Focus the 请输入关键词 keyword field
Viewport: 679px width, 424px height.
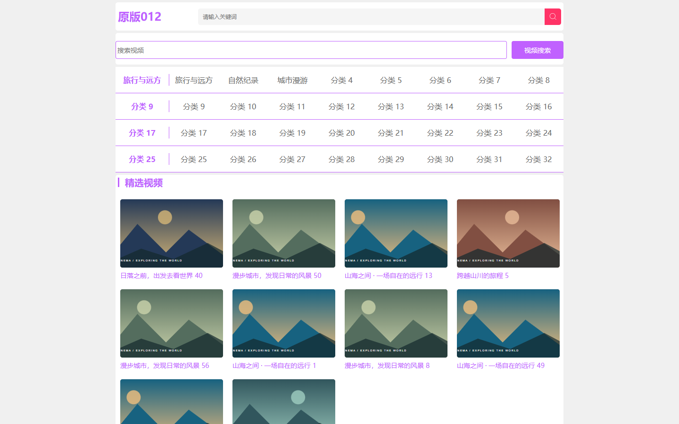point(371,16)
